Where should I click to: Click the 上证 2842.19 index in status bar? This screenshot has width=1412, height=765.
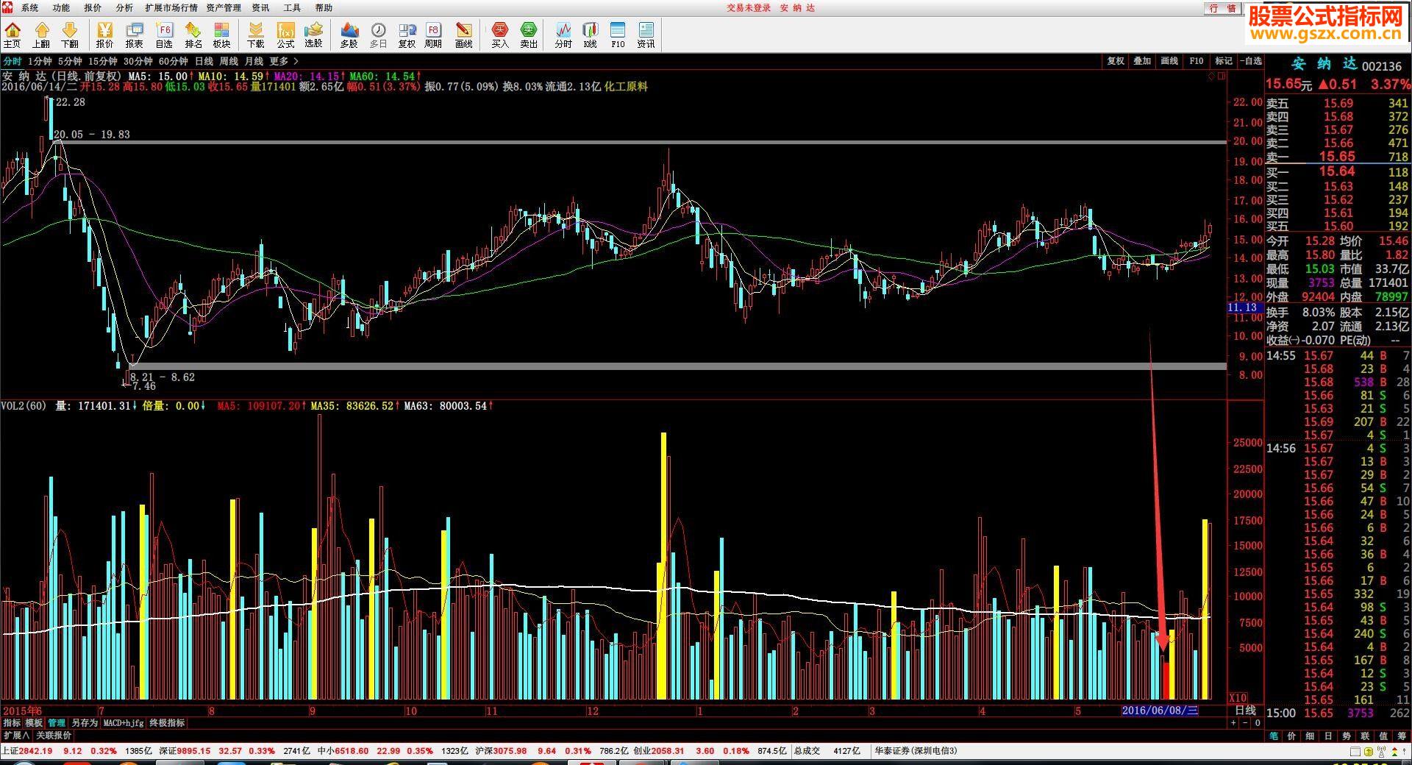28,751
